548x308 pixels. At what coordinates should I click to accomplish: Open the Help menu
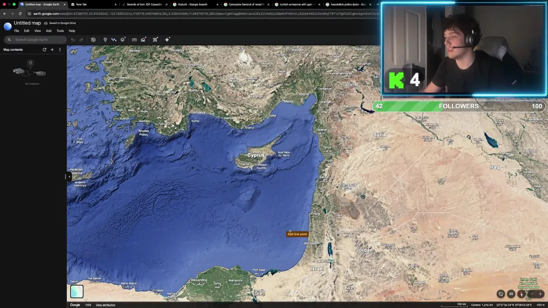(x=72, y=31)
